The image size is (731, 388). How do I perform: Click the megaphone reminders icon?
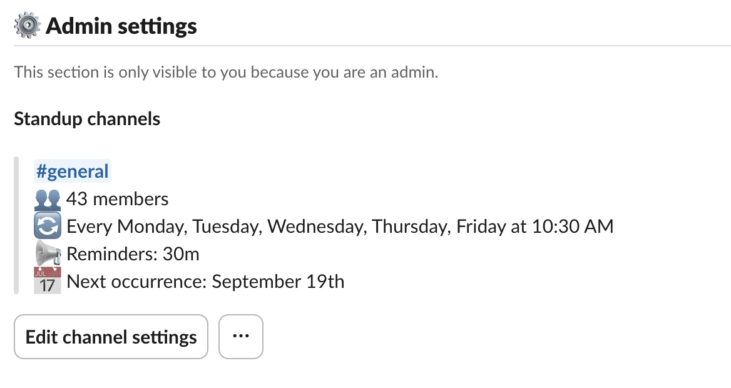[x=48, y=254]
